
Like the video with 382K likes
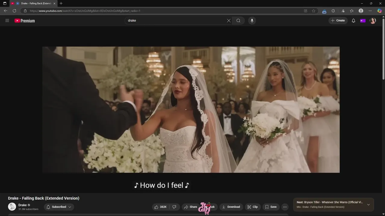[x=161, y=207]
